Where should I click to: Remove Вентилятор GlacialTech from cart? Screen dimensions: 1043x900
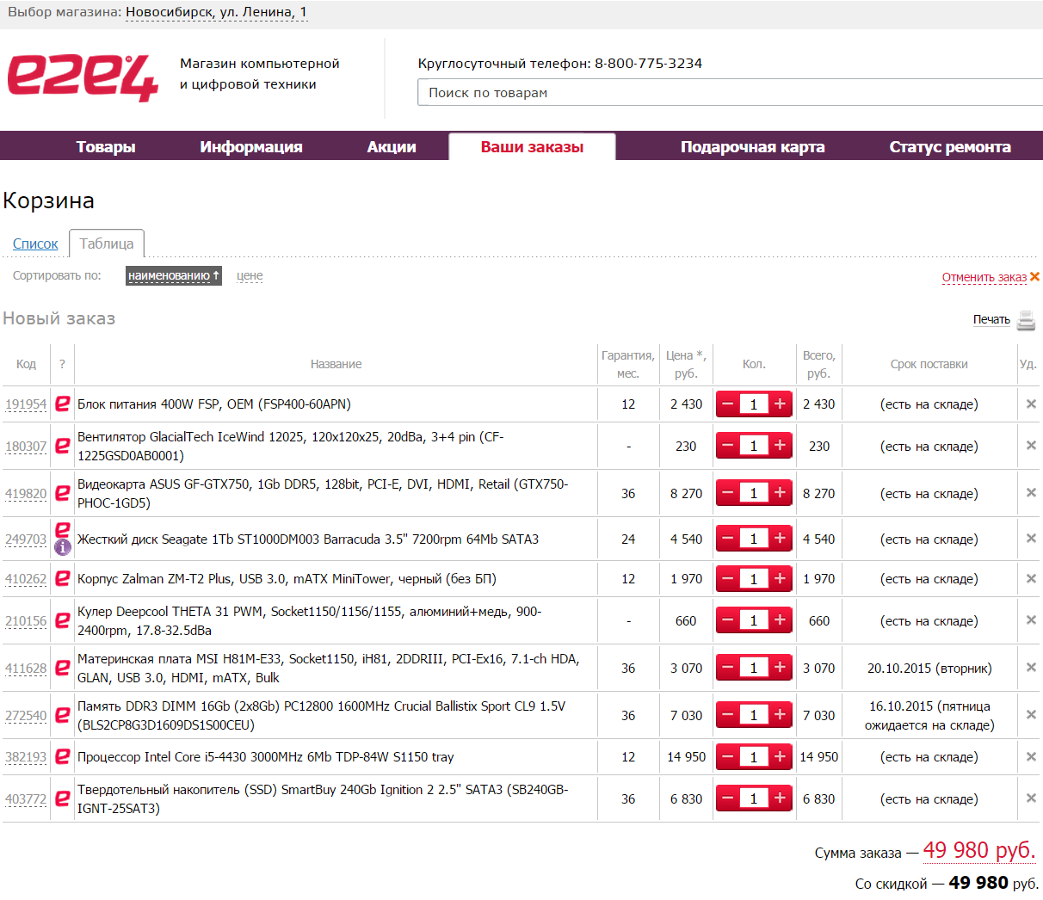point(1031,446)
